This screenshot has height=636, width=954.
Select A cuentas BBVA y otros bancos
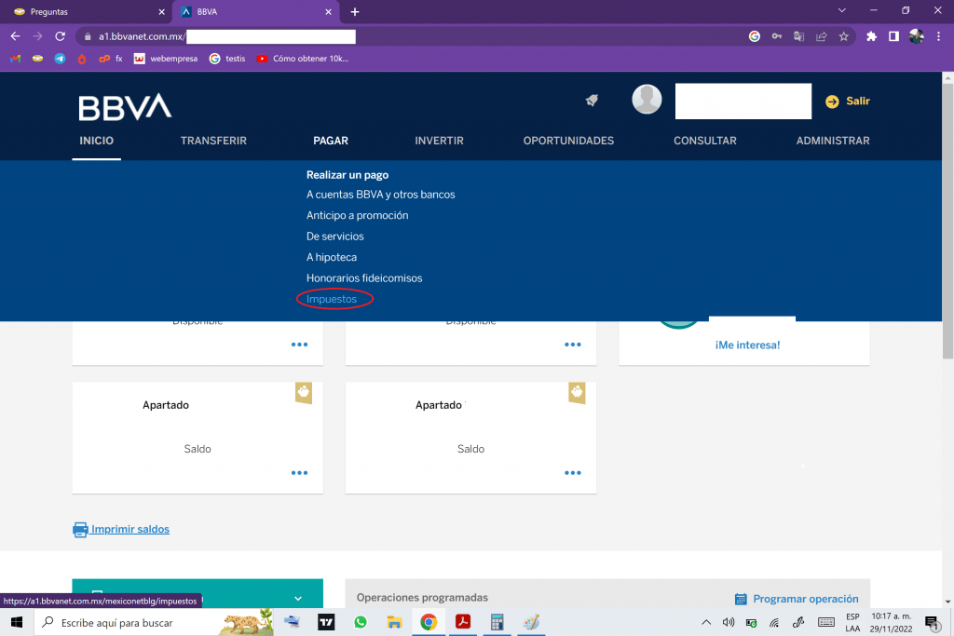pyautogui.click(x=381, y=195)
